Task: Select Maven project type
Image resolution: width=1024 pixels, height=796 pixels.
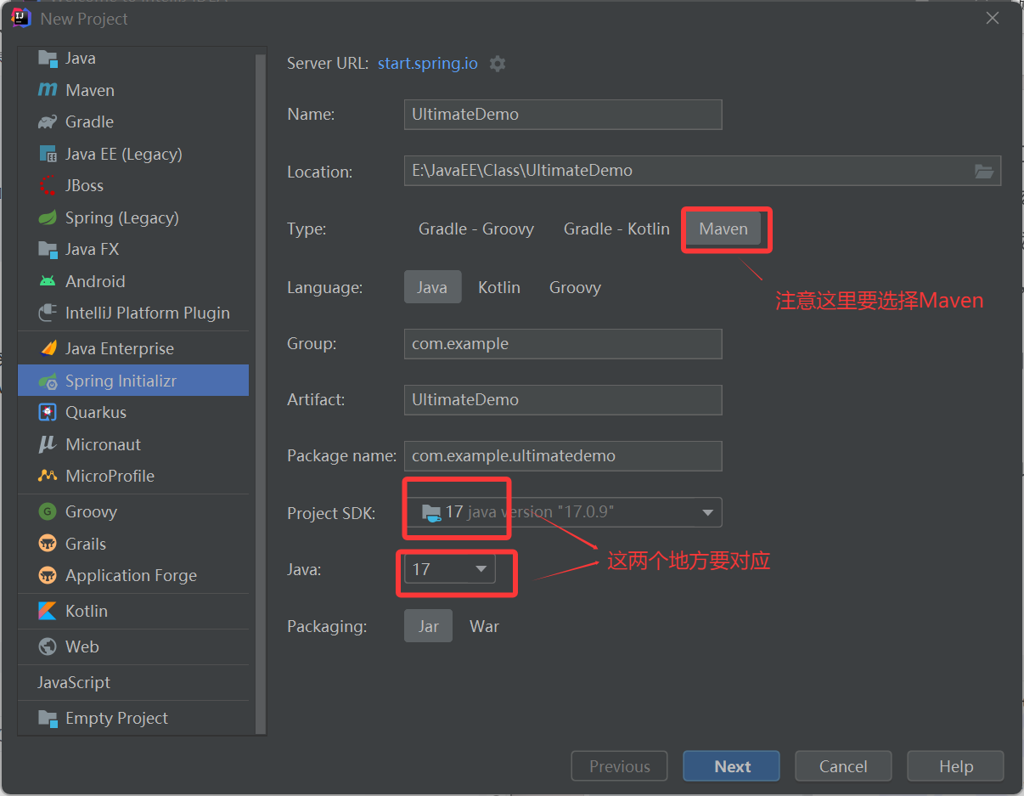Action: click(x=723, y=229)
